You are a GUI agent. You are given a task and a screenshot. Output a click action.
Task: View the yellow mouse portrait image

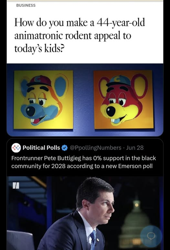pyautogui.click(x=43, y=100)
